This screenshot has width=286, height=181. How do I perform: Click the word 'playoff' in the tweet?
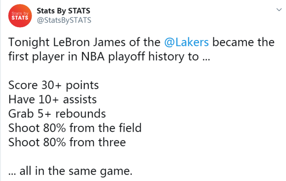coord(126,57)
